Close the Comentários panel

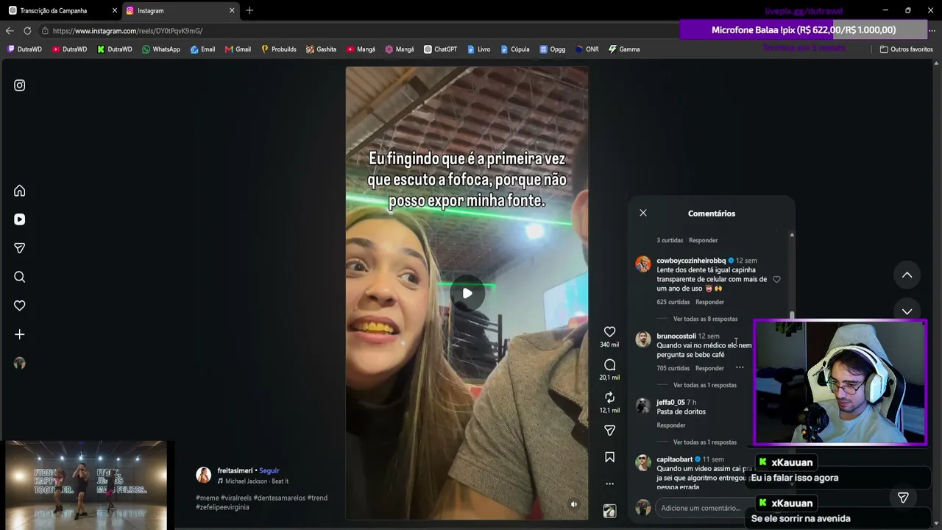point(643,213)
